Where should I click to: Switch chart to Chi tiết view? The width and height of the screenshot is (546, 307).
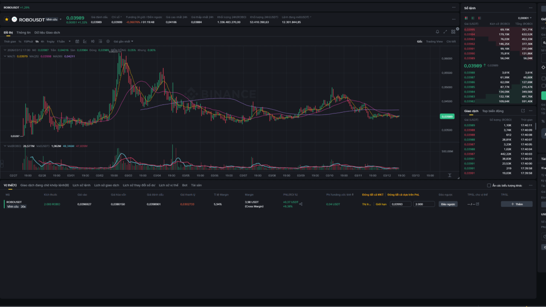point(451,41)
